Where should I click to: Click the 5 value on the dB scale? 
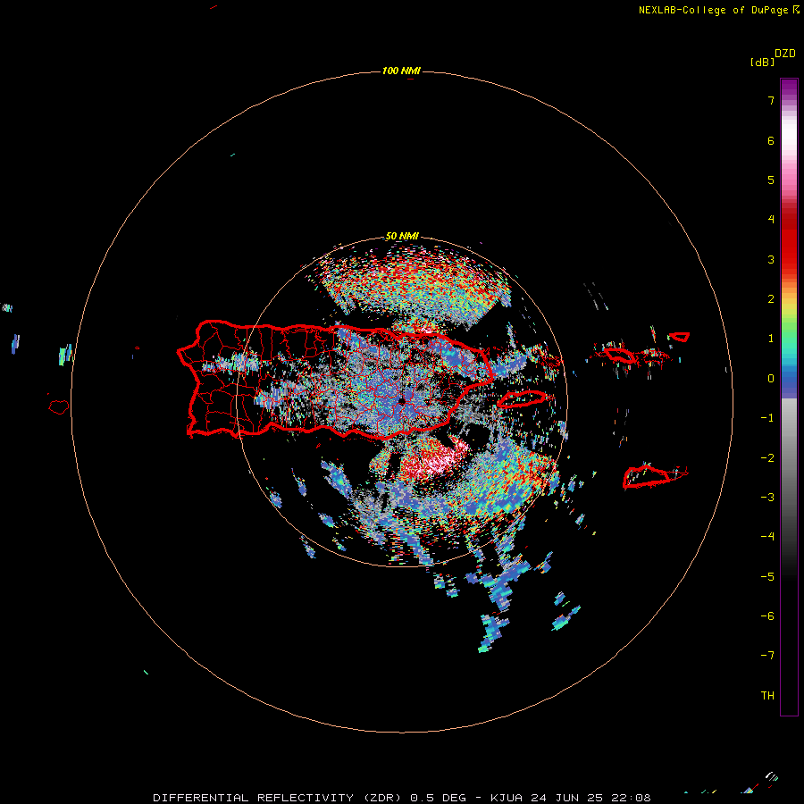point(771,180)
